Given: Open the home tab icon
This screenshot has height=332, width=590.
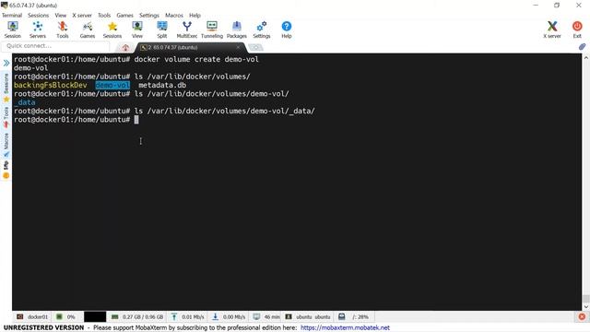Looking at the screenshot, I should coord(125,47).
